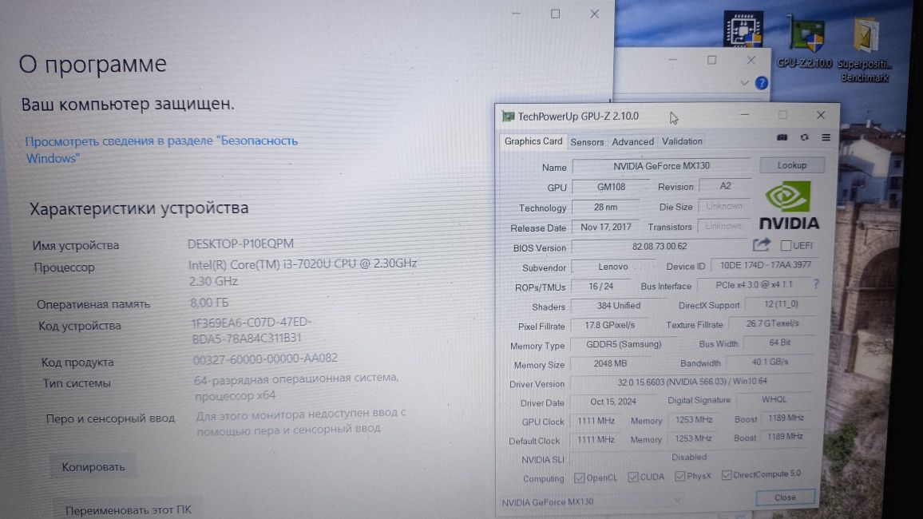Toggle the PhysX checkbox

click(x=680, y=475)
